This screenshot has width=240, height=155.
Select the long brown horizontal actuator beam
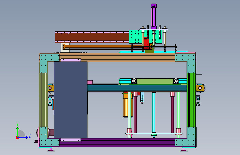tap(92, 37)
